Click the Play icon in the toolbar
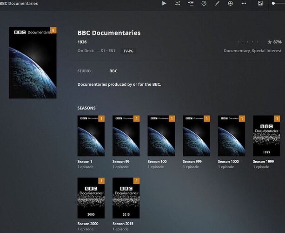 coord(164,3)
